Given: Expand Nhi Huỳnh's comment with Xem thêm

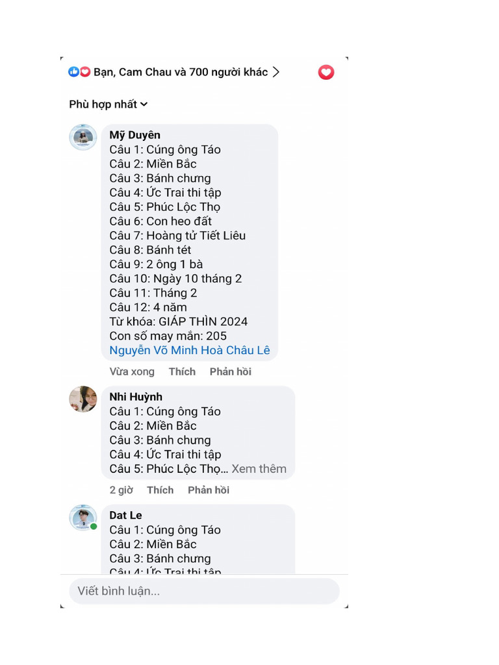Looking at the screenshot, I should 259,469.
